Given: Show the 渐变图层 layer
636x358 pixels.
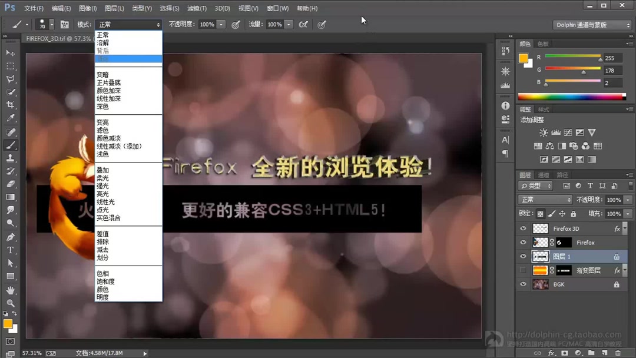Looking at the screenshot, I should click(x=523, y=270).
